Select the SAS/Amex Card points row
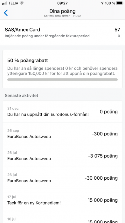The height and width of the screenshot is (223, 125). pyautogui.click(x=62, y=32)
